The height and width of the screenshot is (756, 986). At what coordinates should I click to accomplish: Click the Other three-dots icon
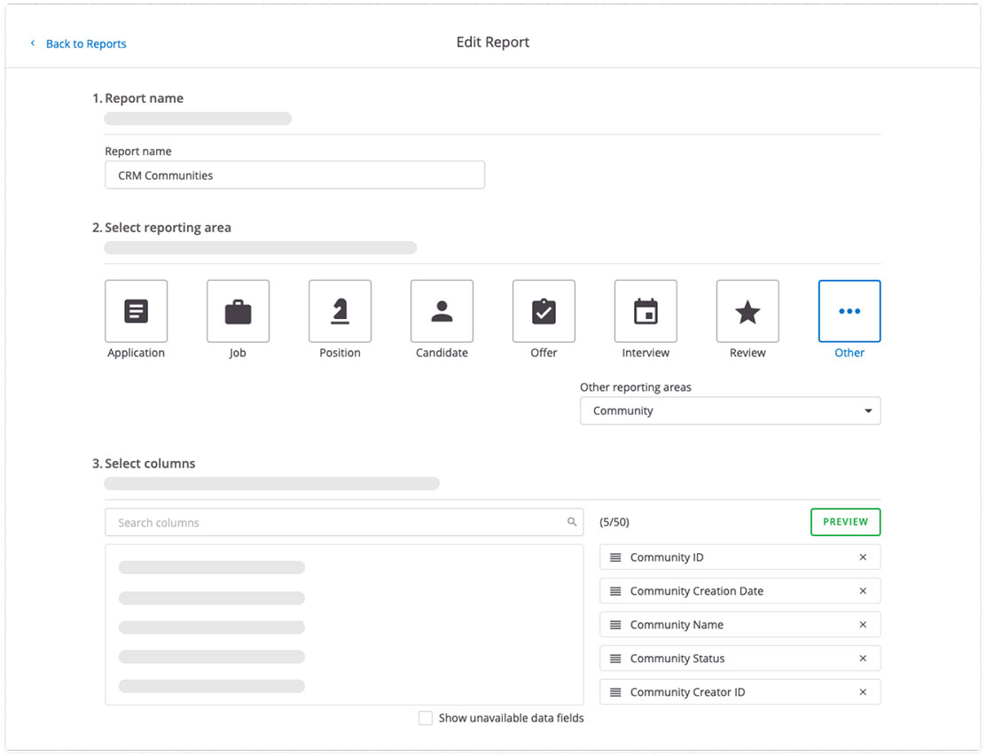coord(849,311)
